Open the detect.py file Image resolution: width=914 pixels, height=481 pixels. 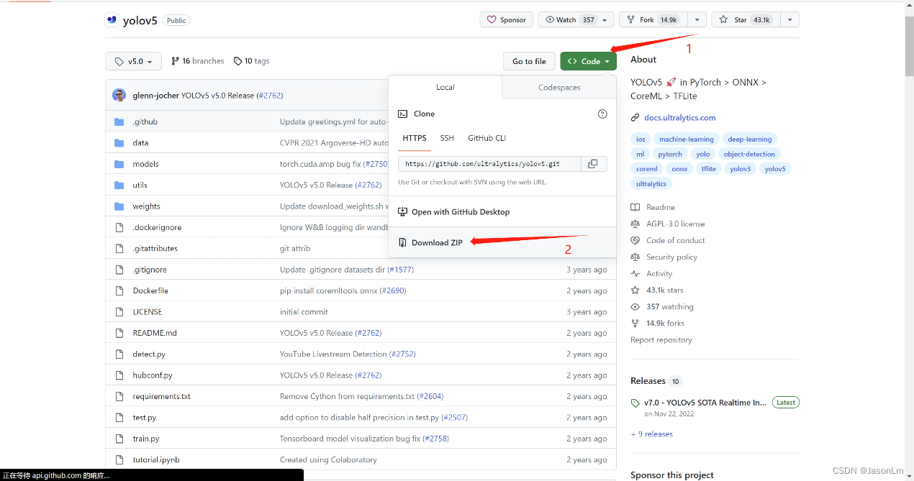(x=149, y=354)
